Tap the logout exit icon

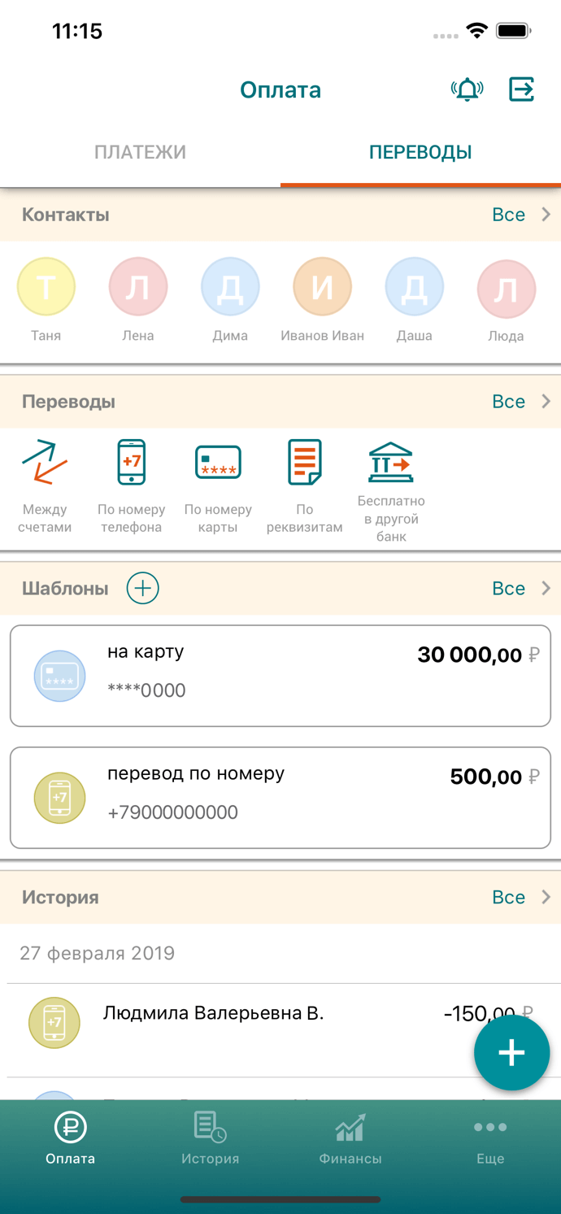(522, 89)
